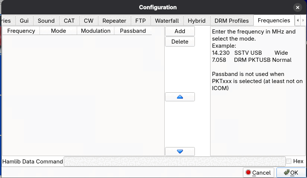
Task: Click the Passband column header
Action: tap(133, 31)
